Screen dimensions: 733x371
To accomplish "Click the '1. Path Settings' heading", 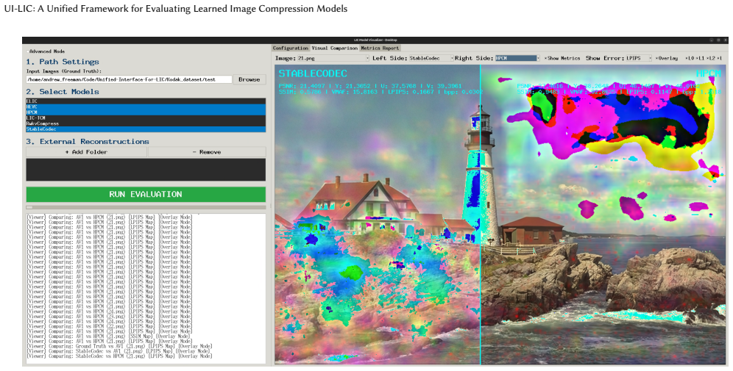I will [63, 62].
